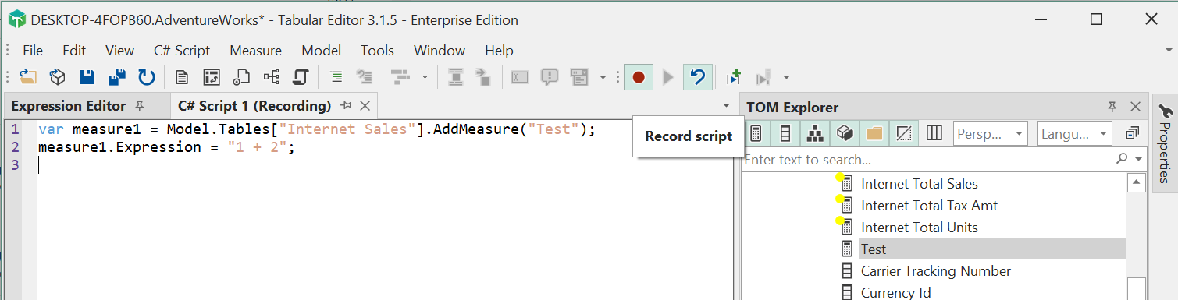Screen dimensions: 1178x300
Task: Select the C# Script 1 (Recording) tab
Action: pos(254,106)
